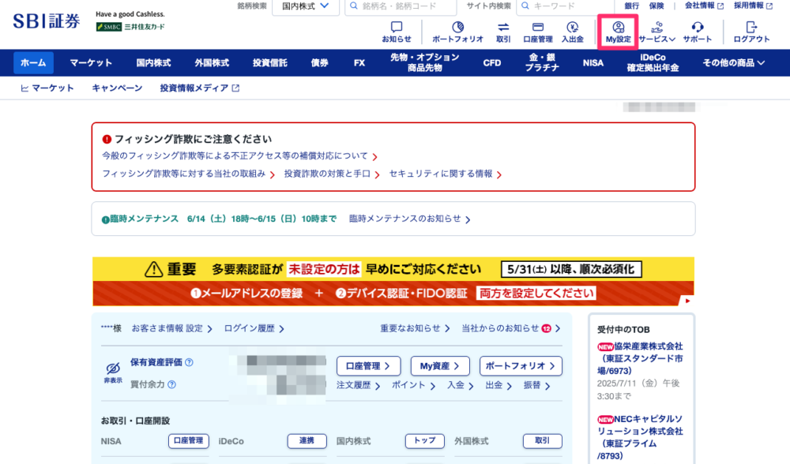
Task: Click the サポート headset icon
Action: [698, 28]
